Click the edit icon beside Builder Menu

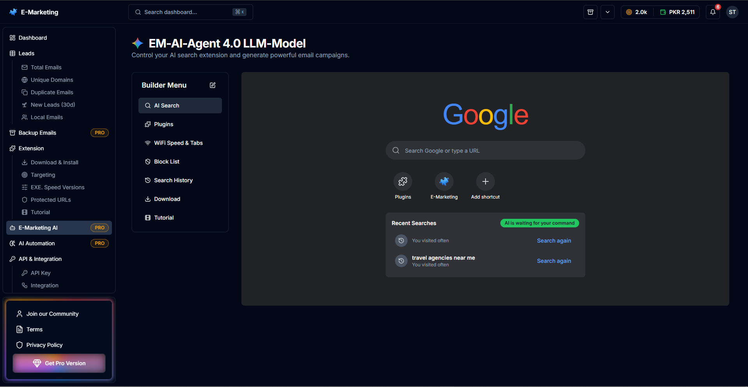pos(213,85)
